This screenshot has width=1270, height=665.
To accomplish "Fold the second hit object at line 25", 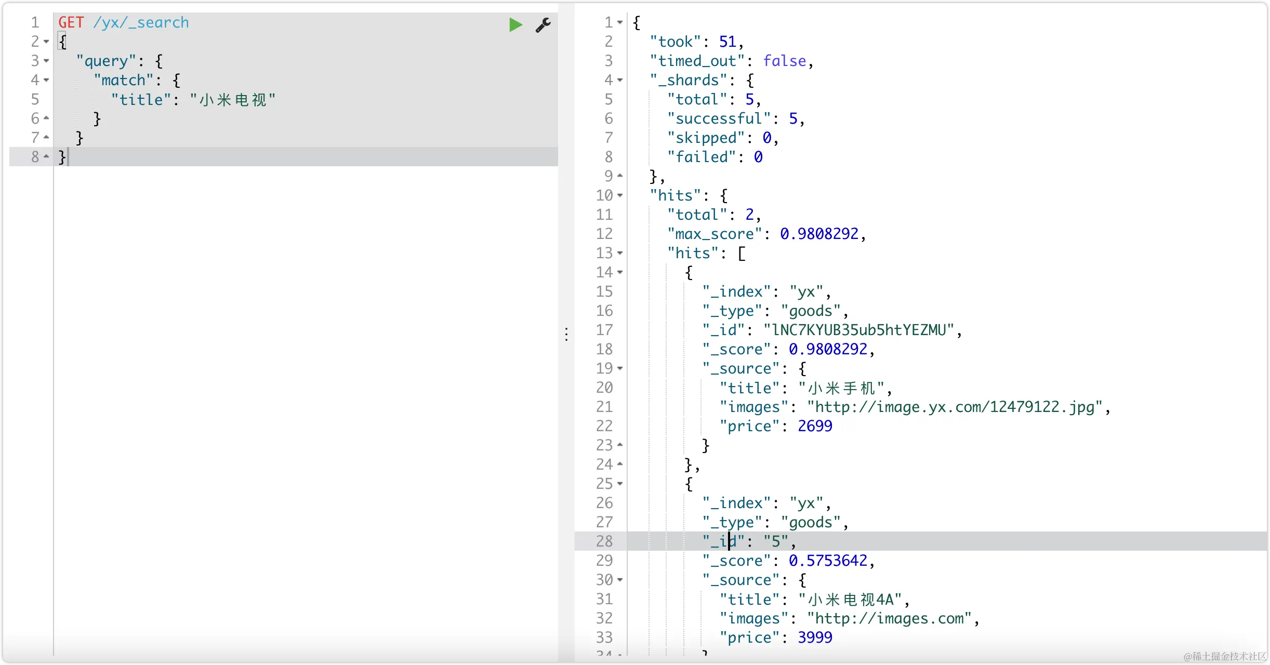I will 620,484.
